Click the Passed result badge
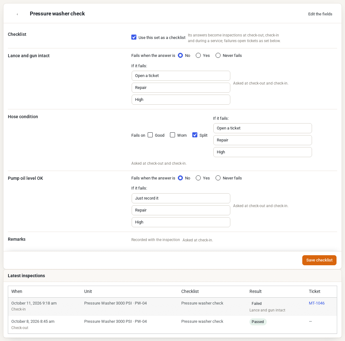The height and width of the screenshot is (341, 345). coord(258,322)
